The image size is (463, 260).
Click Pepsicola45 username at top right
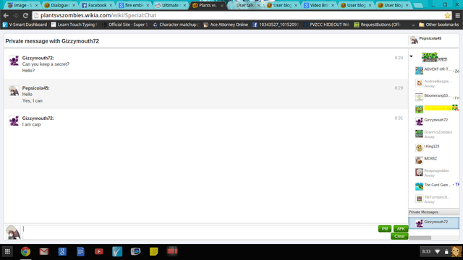point(430,38)
